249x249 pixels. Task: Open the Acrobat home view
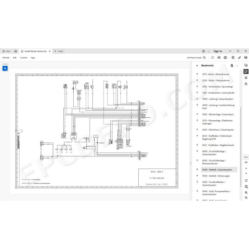pyautogui.click(x=16, y=51)
